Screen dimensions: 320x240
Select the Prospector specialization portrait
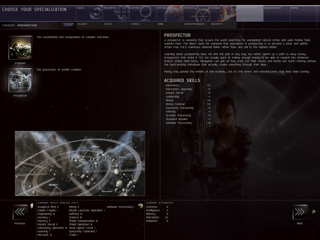pos(20,80)
